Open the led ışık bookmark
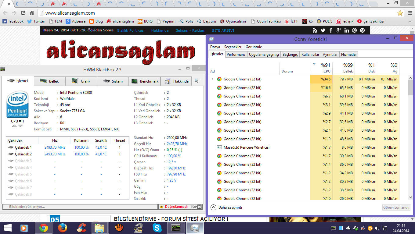 point(345,21)
